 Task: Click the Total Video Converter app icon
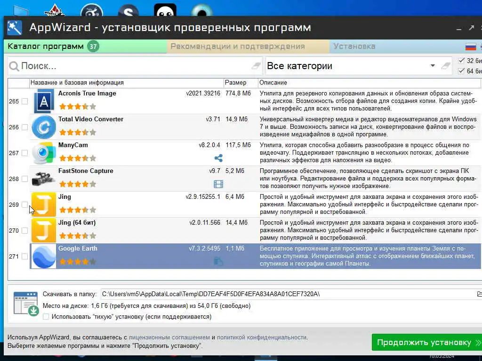click(44, 127)
